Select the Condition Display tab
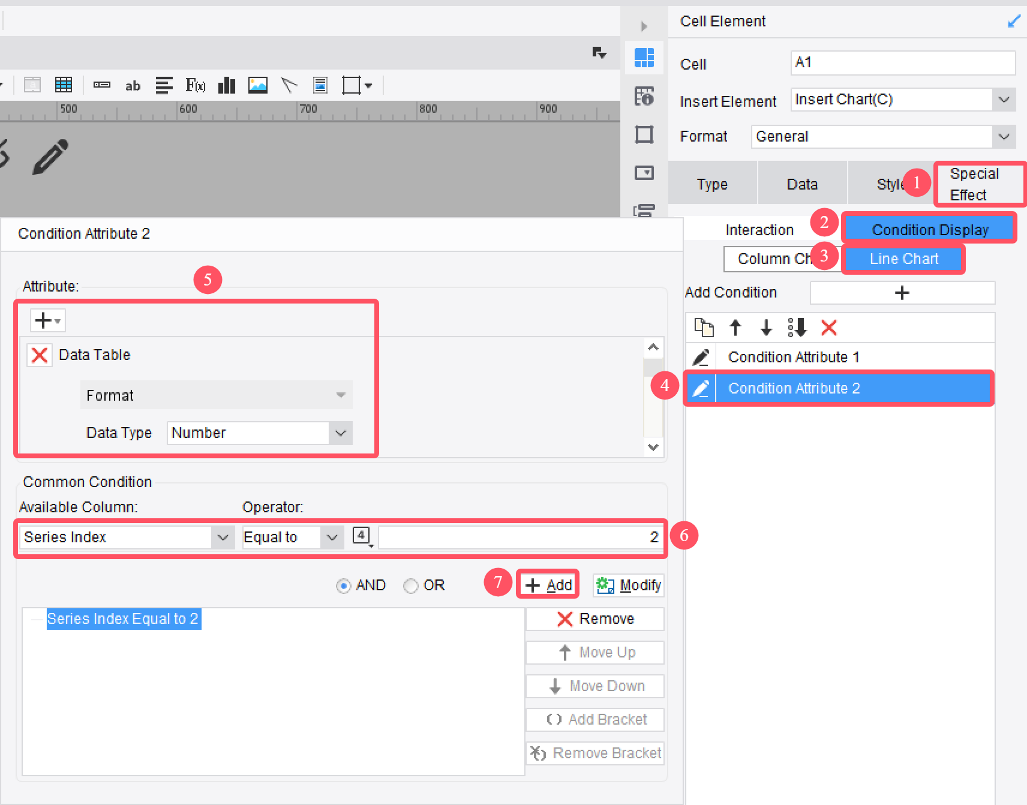This screenshot has height=805, width=1027. click(x=929, y=229)
